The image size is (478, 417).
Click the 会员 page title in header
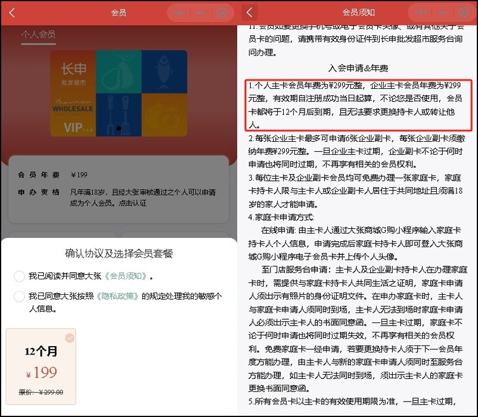(119, 13)
